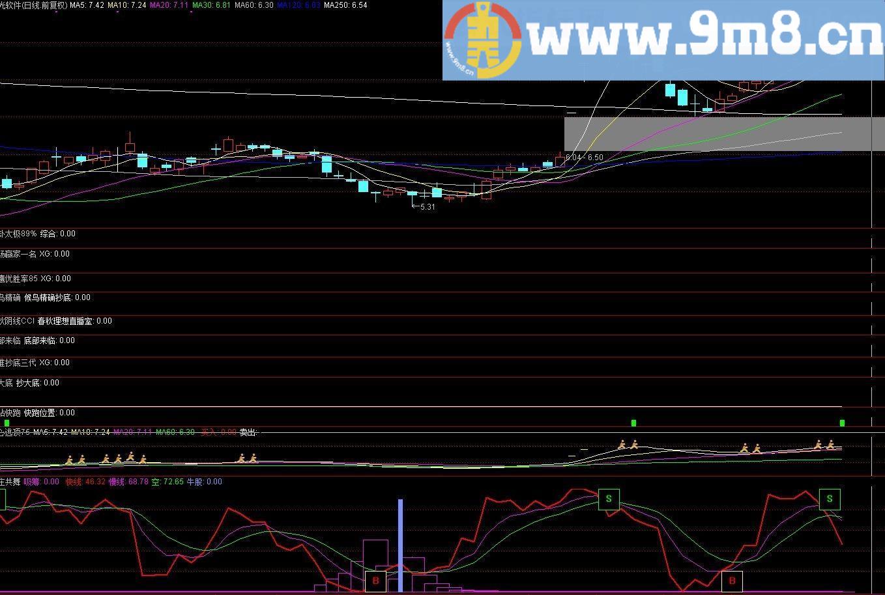This screenshot has width=885, height=595.
Task: Click the 9m8 coin logo icon
Action: (483, 40)
